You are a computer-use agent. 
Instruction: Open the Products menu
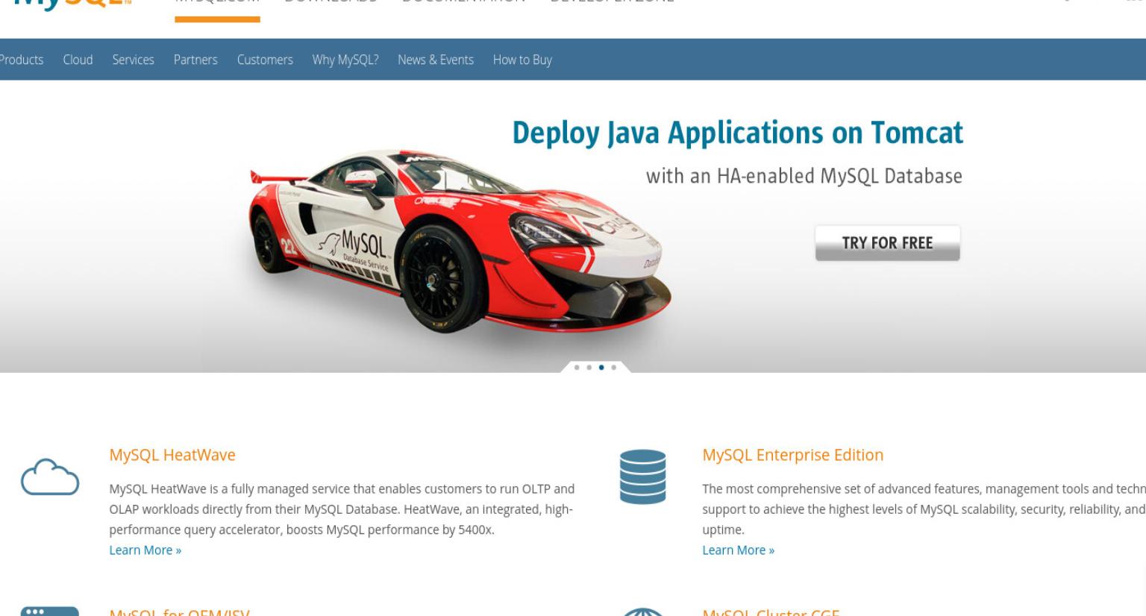pyautogui.click(x=21, y=60)
